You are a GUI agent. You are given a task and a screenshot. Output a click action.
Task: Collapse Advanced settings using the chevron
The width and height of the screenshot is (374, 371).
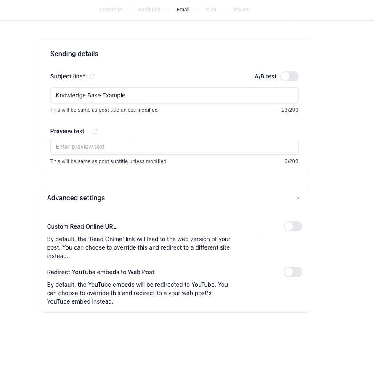pos(298,198)
